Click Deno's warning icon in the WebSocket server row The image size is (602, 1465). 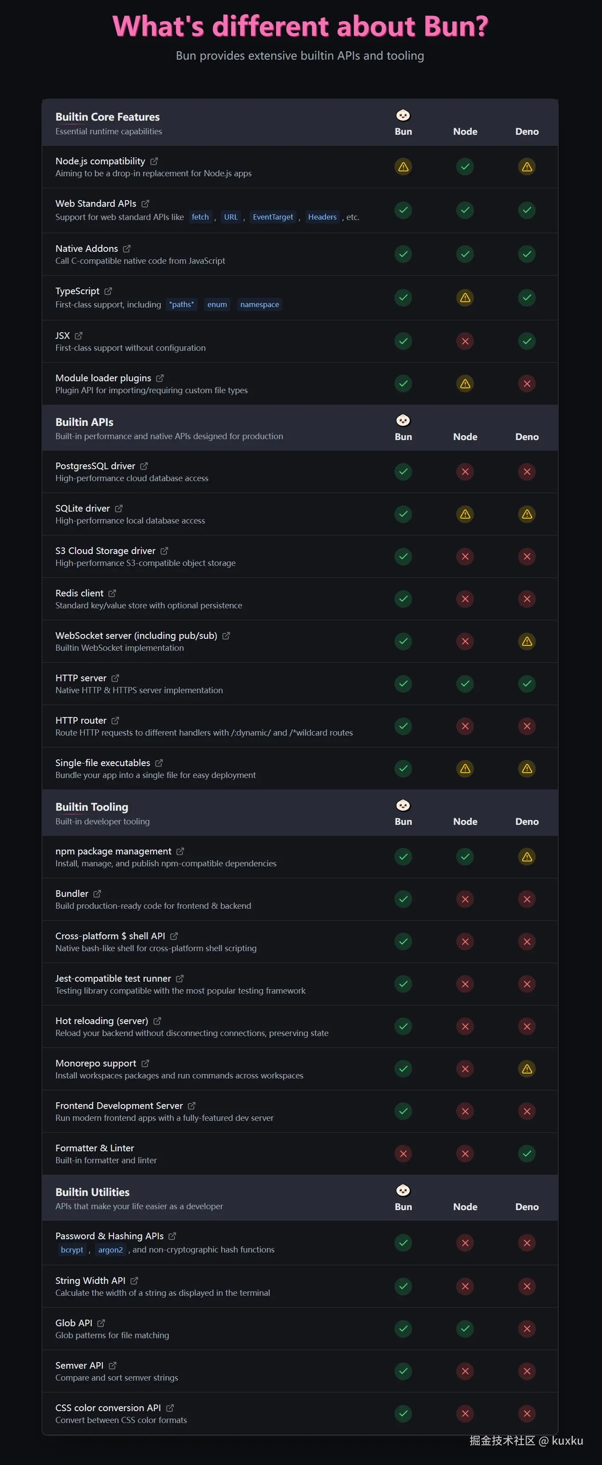click(x=527, y=641)
